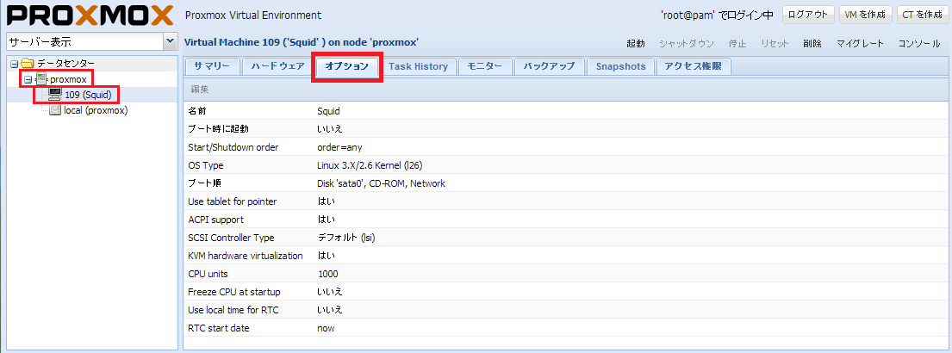Click the proxmox node server icon

pyautogui.click(x=40, y=79)
